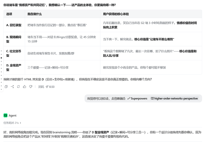Open the Superpowers skill chip
The width and height of the screenshot is (206, 142).
[x=137, y=98]
